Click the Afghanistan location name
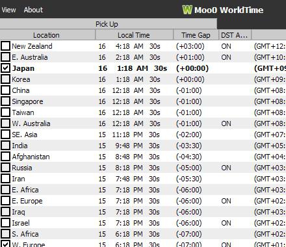This screenshot has height=247, width=286. pyautogui.click(x=31, y=157)
